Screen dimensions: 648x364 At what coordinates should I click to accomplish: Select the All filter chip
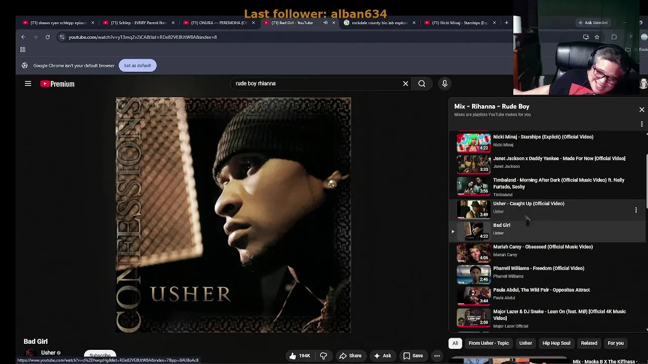coord(455,343)
